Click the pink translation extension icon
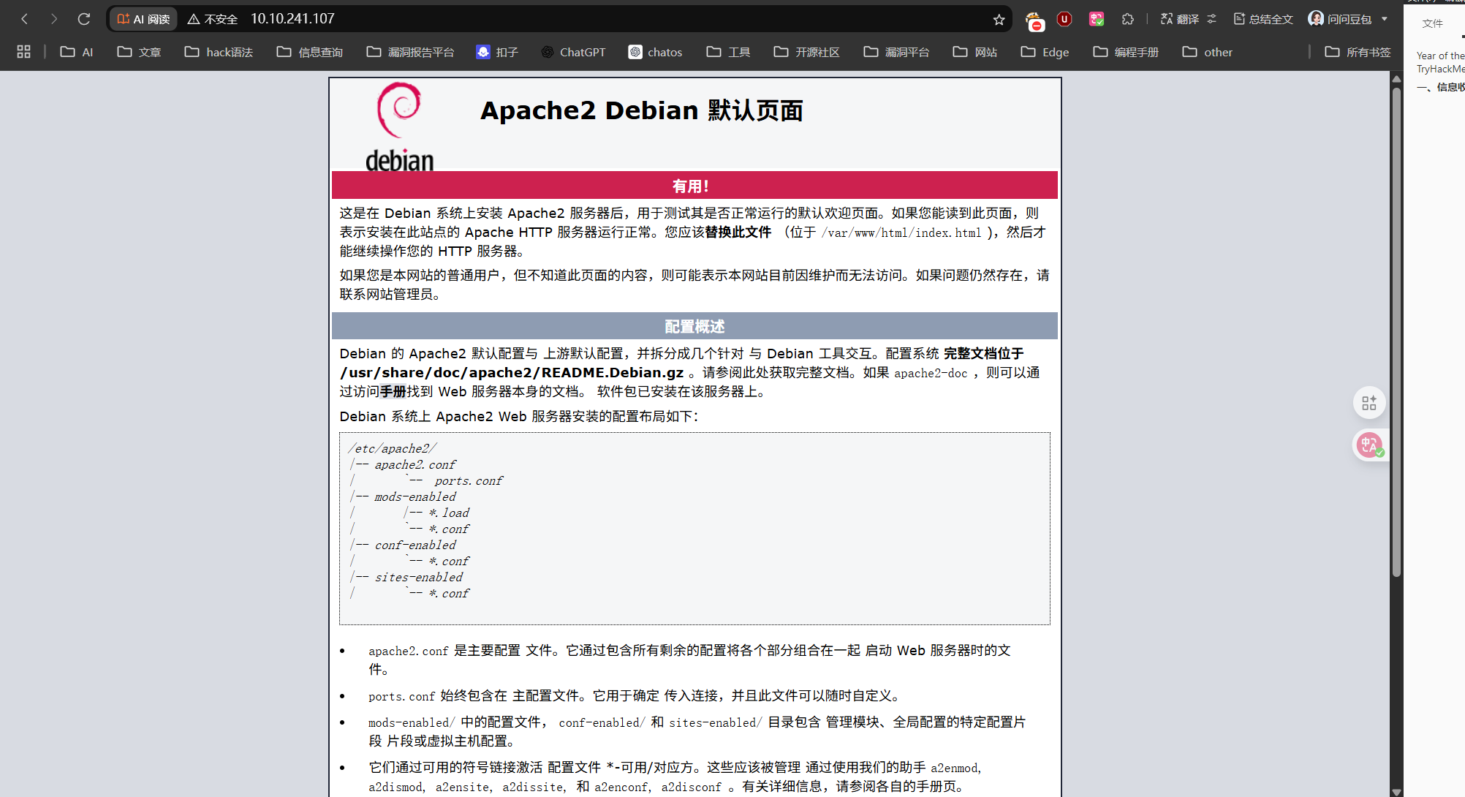This screenshot has height=797, width=1465. 1096,19
